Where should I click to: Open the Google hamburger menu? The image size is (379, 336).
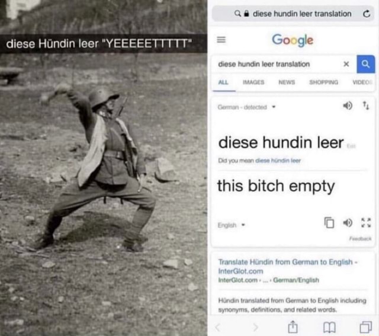[x=221, y=40]
